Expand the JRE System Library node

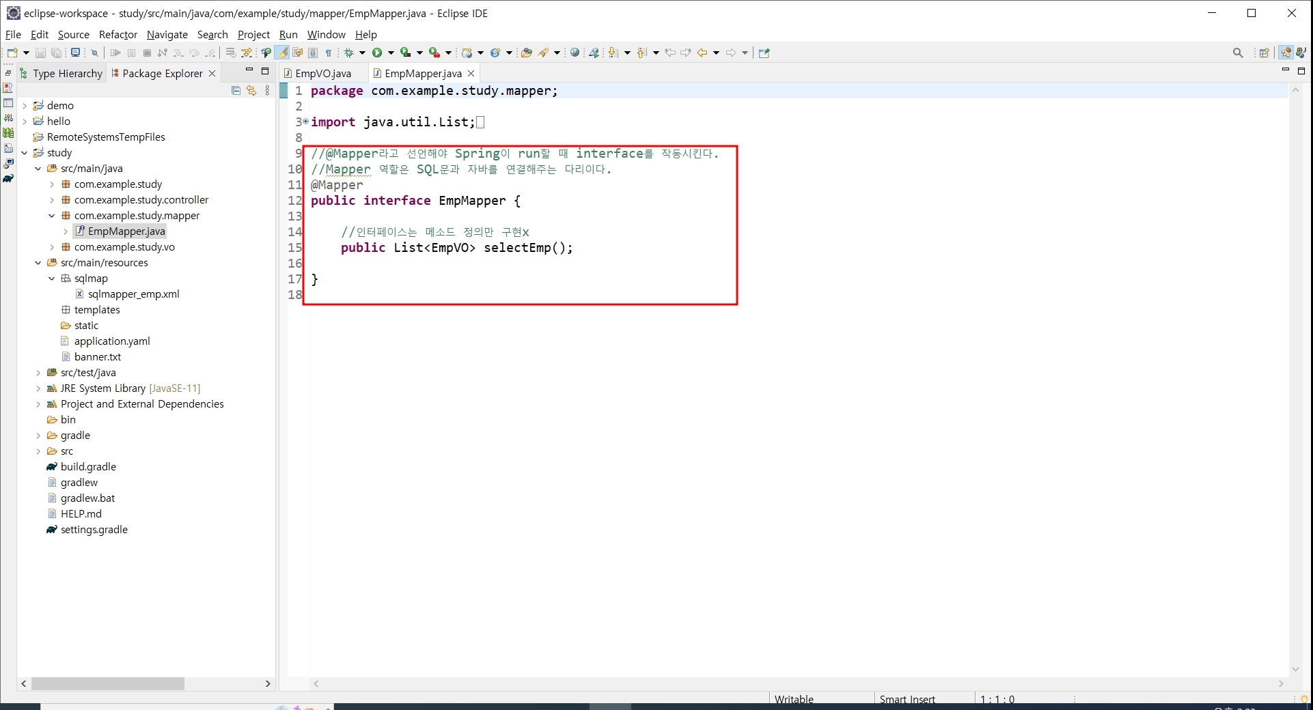point(38,388)
